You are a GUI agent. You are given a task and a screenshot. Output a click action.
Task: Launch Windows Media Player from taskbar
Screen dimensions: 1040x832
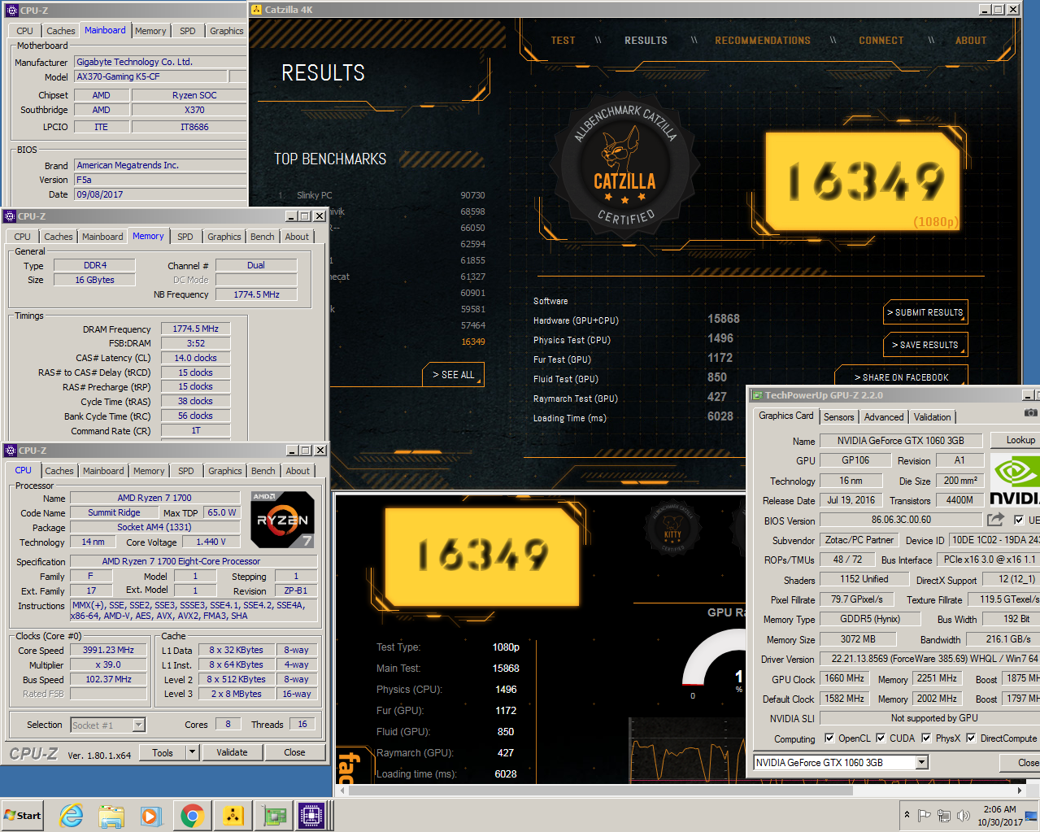coord(151,815)
